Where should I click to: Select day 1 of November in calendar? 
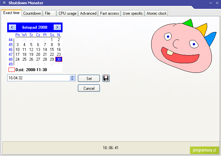(52, 40)
